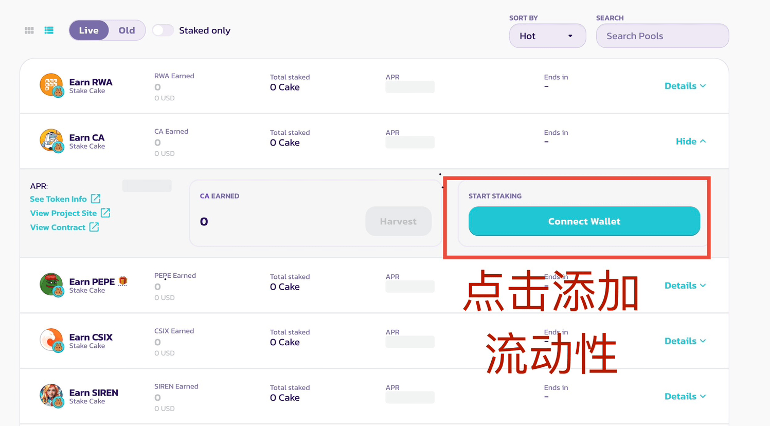The width and height of the screenshot is (770, 426).
Task: Open external link icon next to See Token Info
Action: (96, 199)
